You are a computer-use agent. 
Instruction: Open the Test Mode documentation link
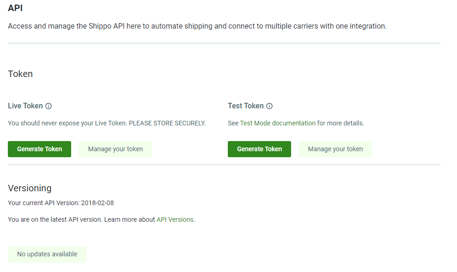pyautogui.click(x=278, y=124)
